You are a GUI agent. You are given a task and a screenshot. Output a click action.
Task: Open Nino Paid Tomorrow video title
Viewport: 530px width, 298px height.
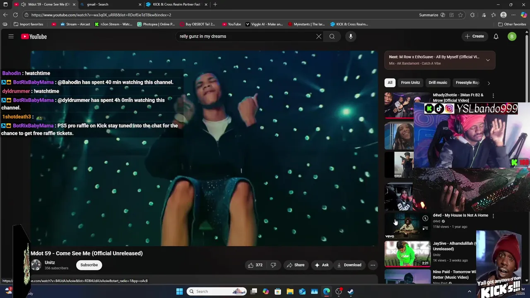(x=455, y=274)
